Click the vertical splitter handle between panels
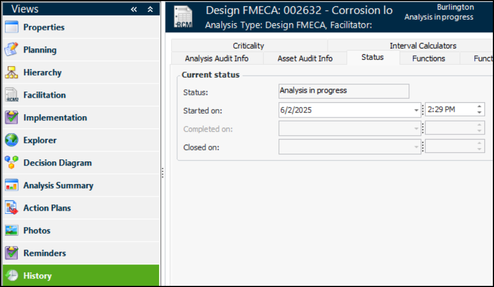The width and height of the screenshot is (494, 287). [x=162, y=173]
